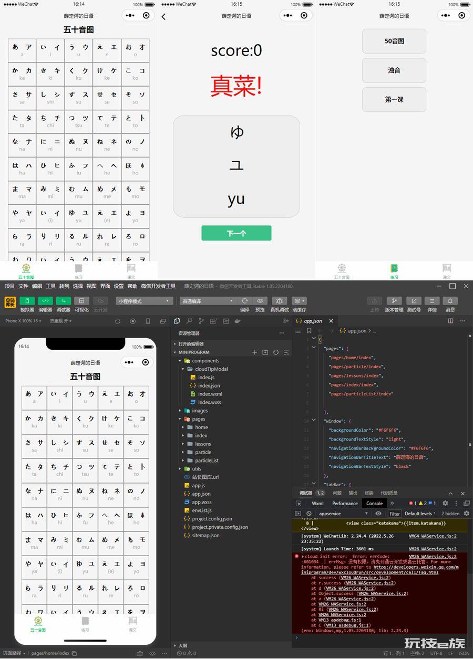Open the appservice context dropdown

coord(343,514)
